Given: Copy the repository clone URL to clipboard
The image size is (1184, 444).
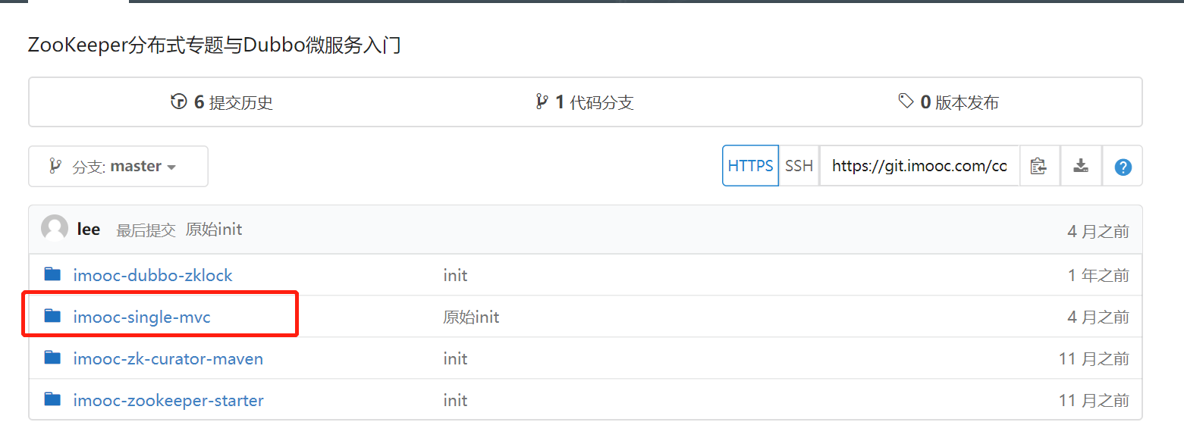Looking at the screenshot, I should click(1038, 166).
